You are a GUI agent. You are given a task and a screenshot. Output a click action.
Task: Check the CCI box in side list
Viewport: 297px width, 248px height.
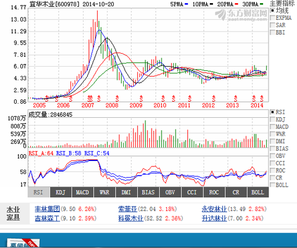[x=272, y=163]
